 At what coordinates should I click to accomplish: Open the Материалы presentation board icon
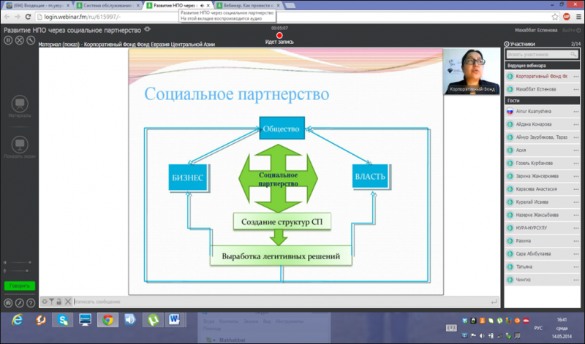(20, 104)
